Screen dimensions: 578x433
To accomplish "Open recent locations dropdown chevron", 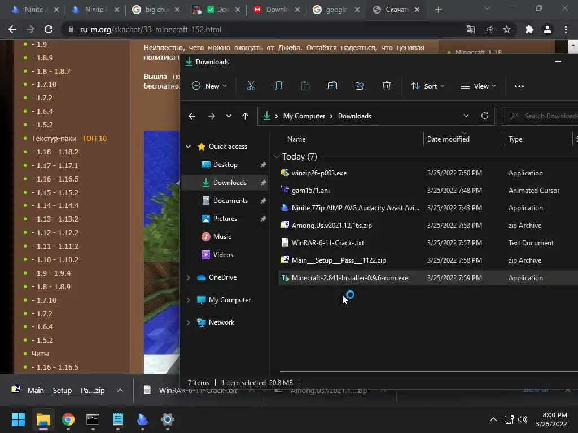I will [x=229, y=116].
